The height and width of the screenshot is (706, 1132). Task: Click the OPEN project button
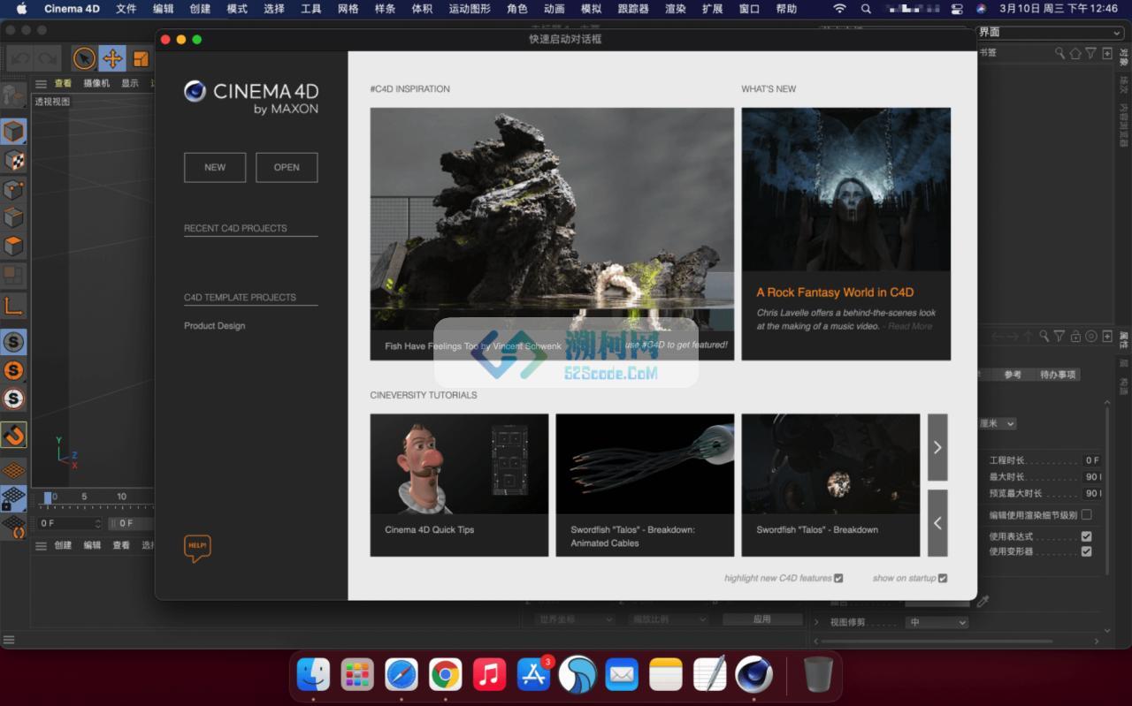click(287, 167)
